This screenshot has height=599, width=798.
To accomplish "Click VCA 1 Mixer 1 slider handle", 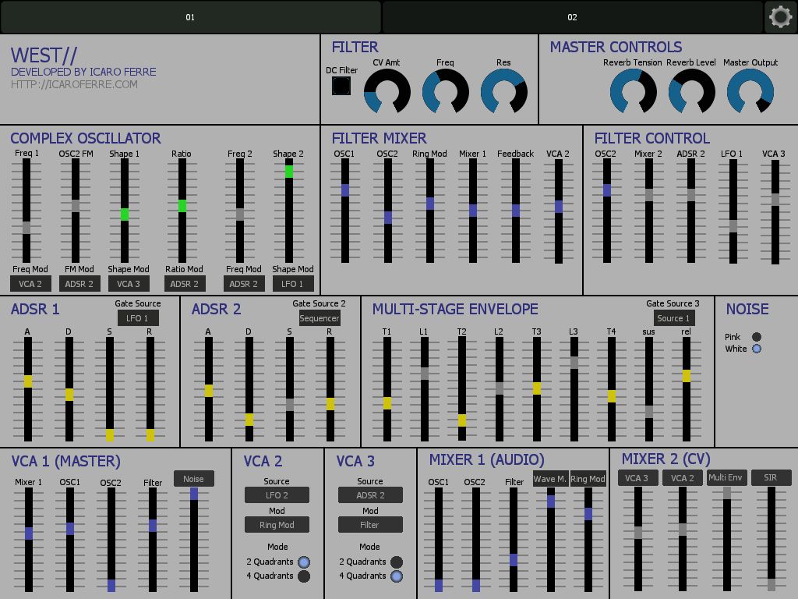I will [29, 533].
